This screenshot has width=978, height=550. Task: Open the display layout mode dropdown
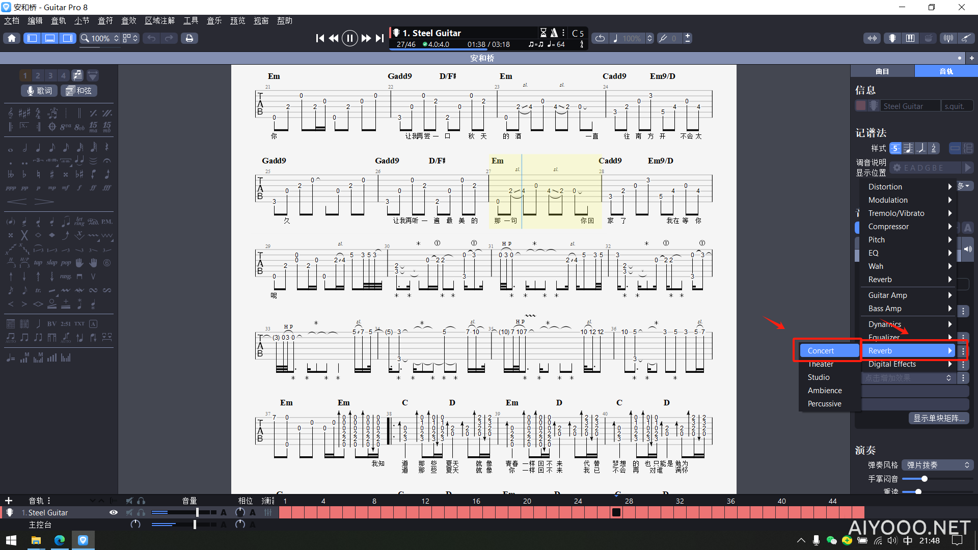[x=130, y=38]
